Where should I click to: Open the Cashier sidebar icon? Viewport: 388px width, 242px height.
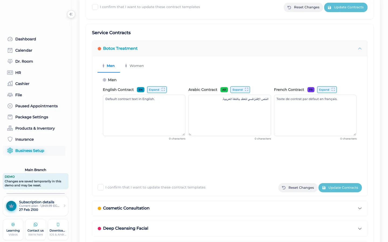10,84
